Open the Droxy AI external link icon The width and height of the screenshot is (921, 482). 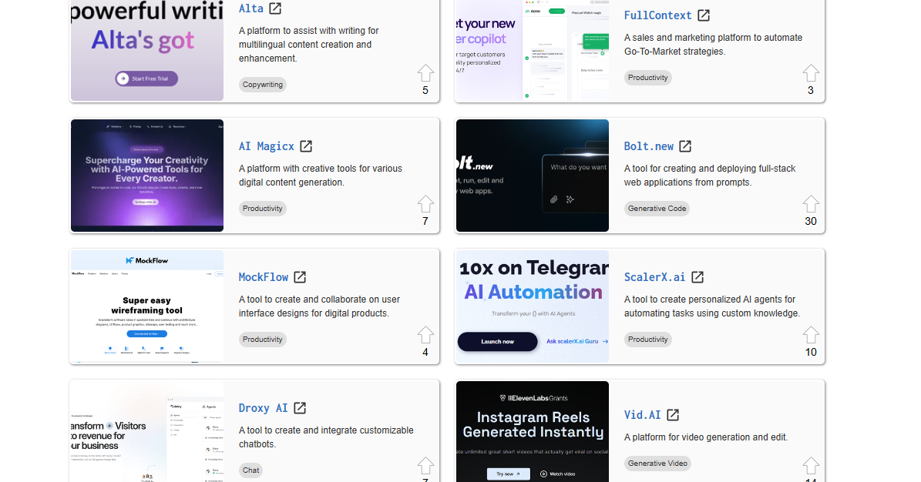coord(300,408)
